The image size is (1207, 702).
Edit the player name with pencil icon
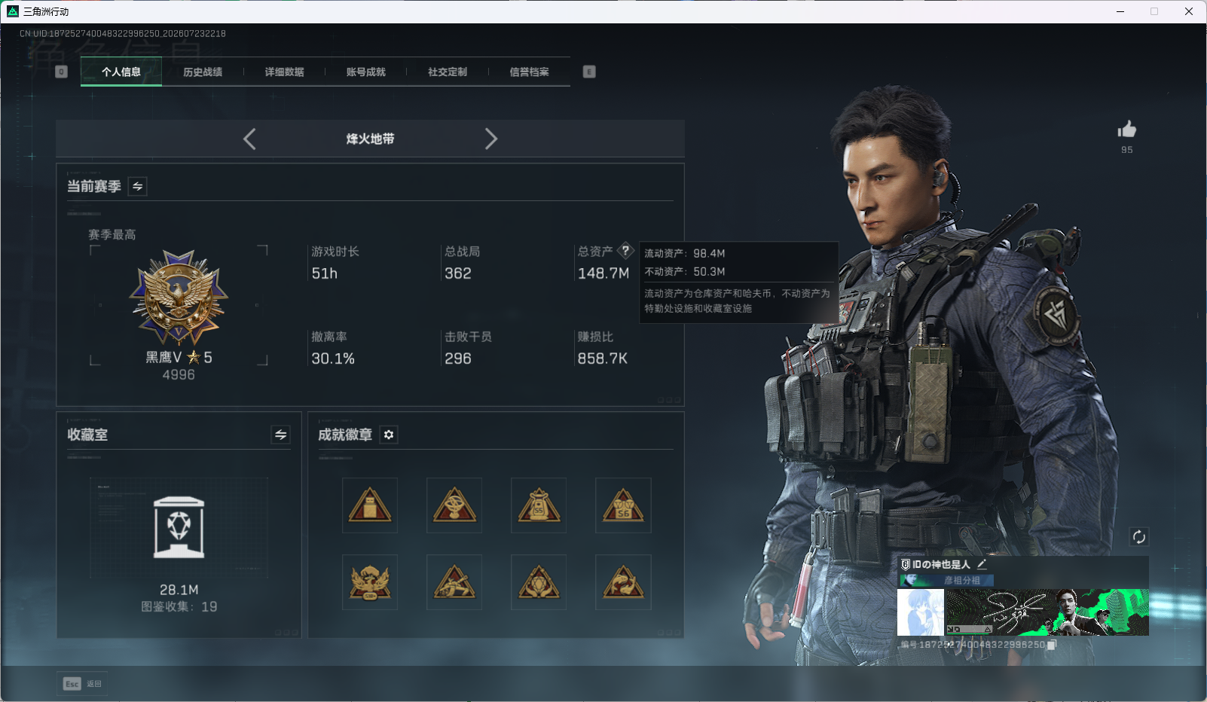[982, 564]
